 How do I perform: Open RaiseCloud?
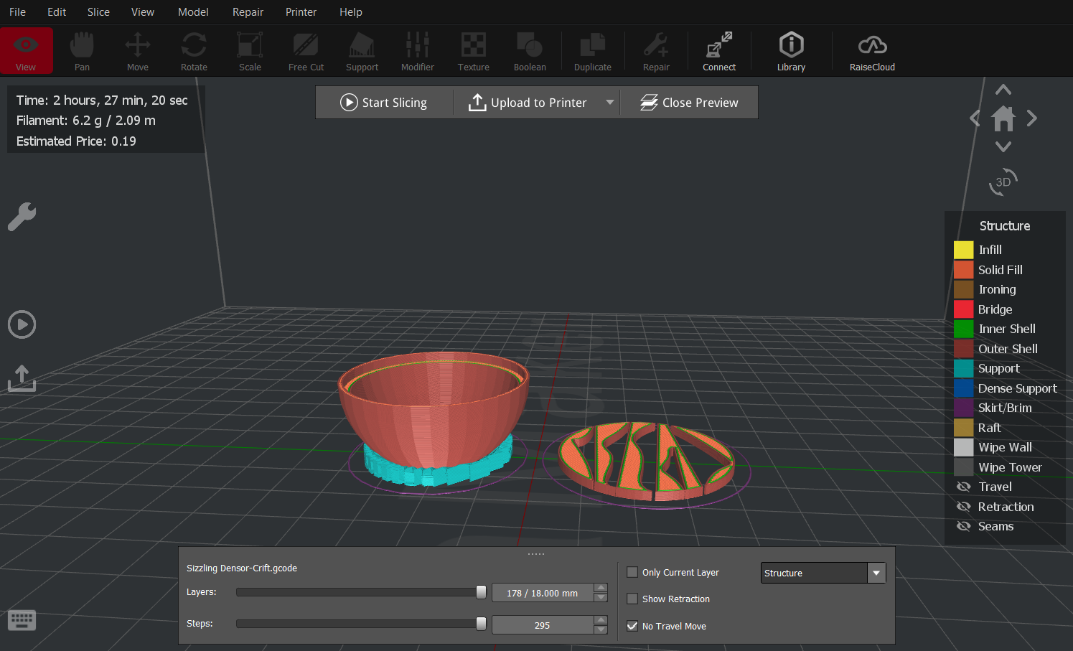[x=872, y=51]
